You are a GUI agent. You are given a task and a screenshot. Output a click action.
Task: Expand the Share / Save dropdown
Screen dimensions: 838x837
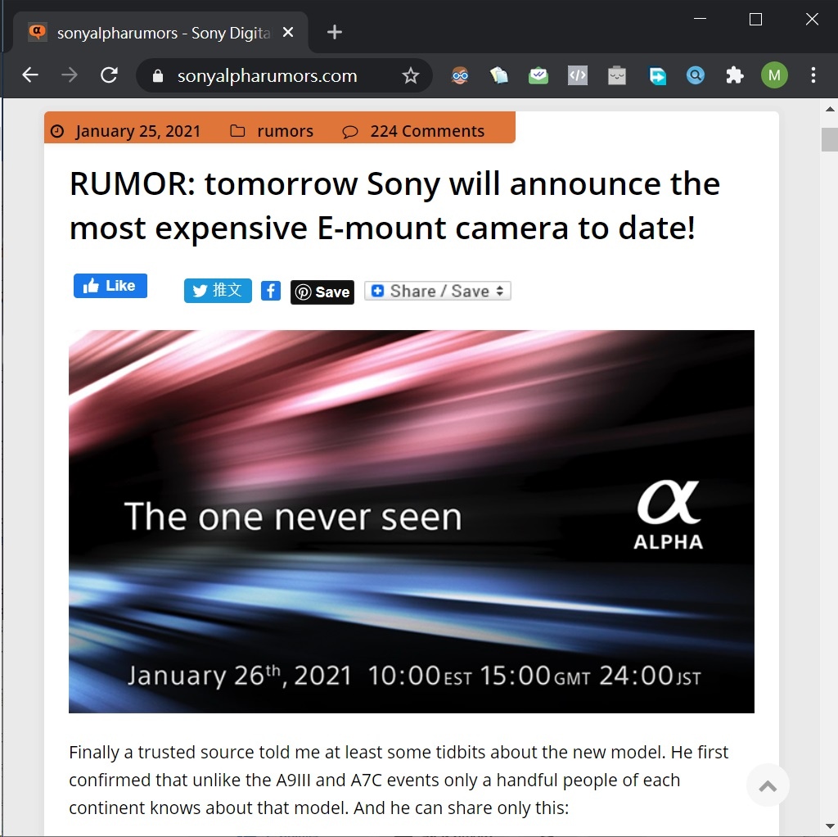click(438, 291)
